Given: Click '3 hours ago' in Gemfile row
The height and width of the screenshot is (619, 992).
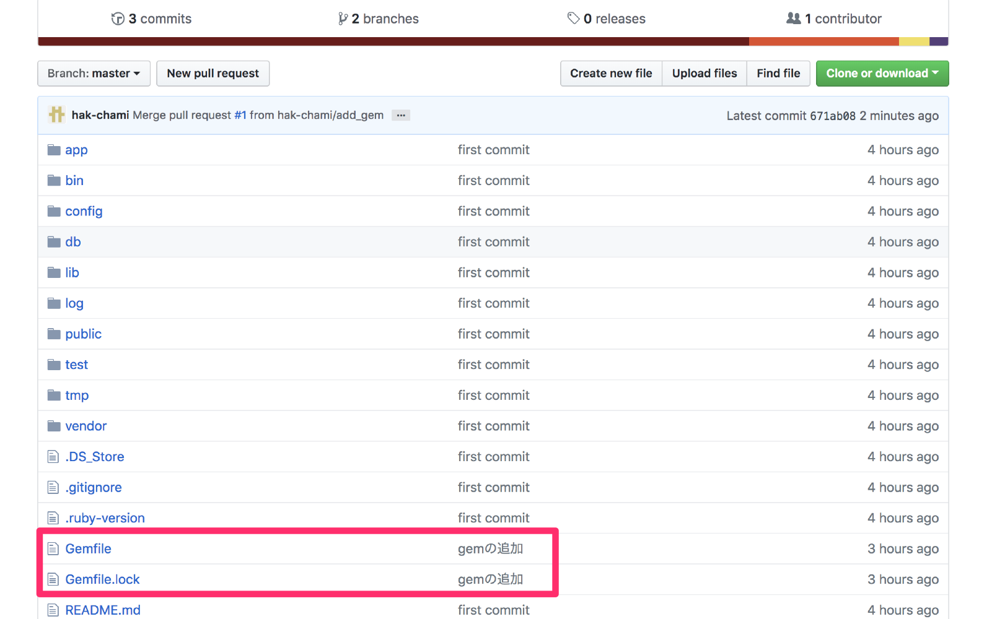Looking at the screenshot, I should [903, 548].
